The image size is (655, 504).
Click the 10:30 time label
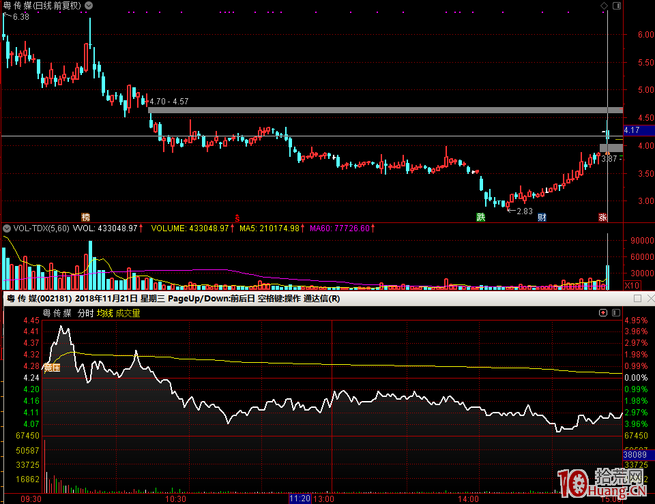(x=175, y=499)
